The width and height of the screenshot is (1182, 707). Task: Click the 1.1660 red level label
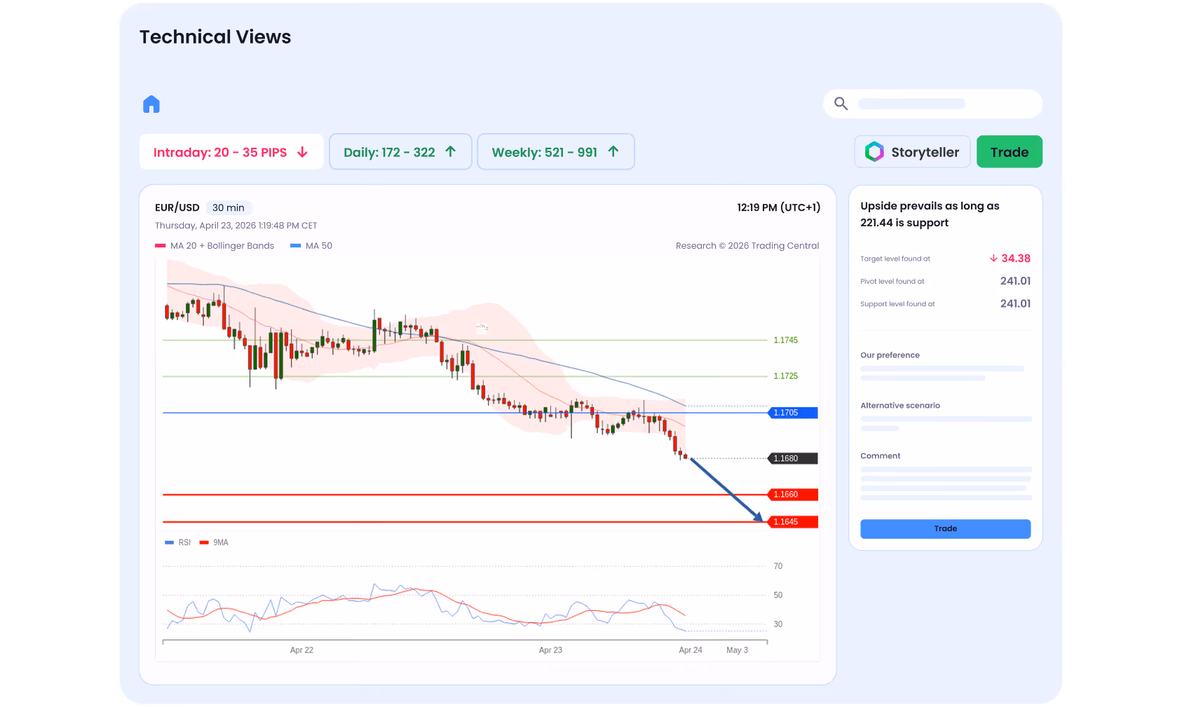pos(793,495)
